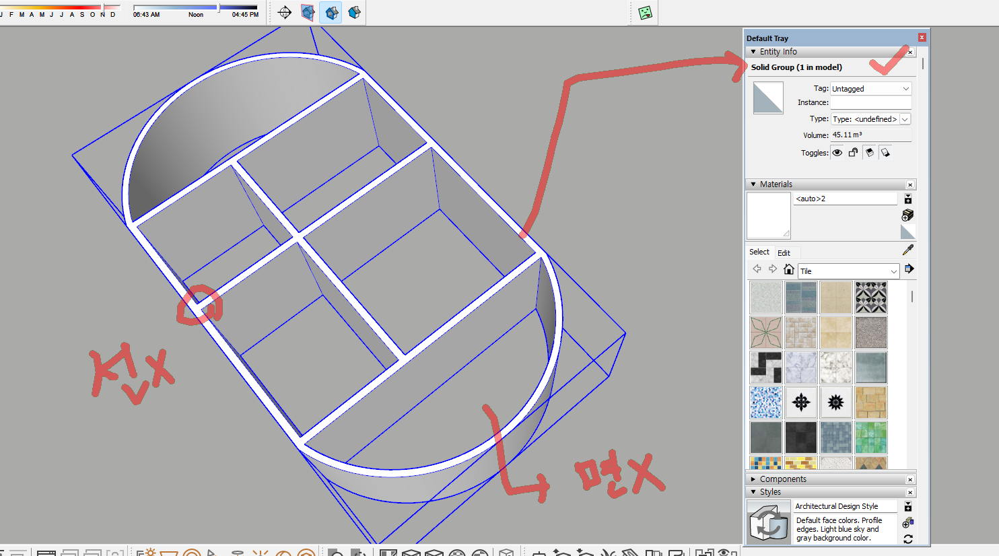Select the blue mosaic tile material
The height and width of the screenshot is (556, 999).
[766, 403]
